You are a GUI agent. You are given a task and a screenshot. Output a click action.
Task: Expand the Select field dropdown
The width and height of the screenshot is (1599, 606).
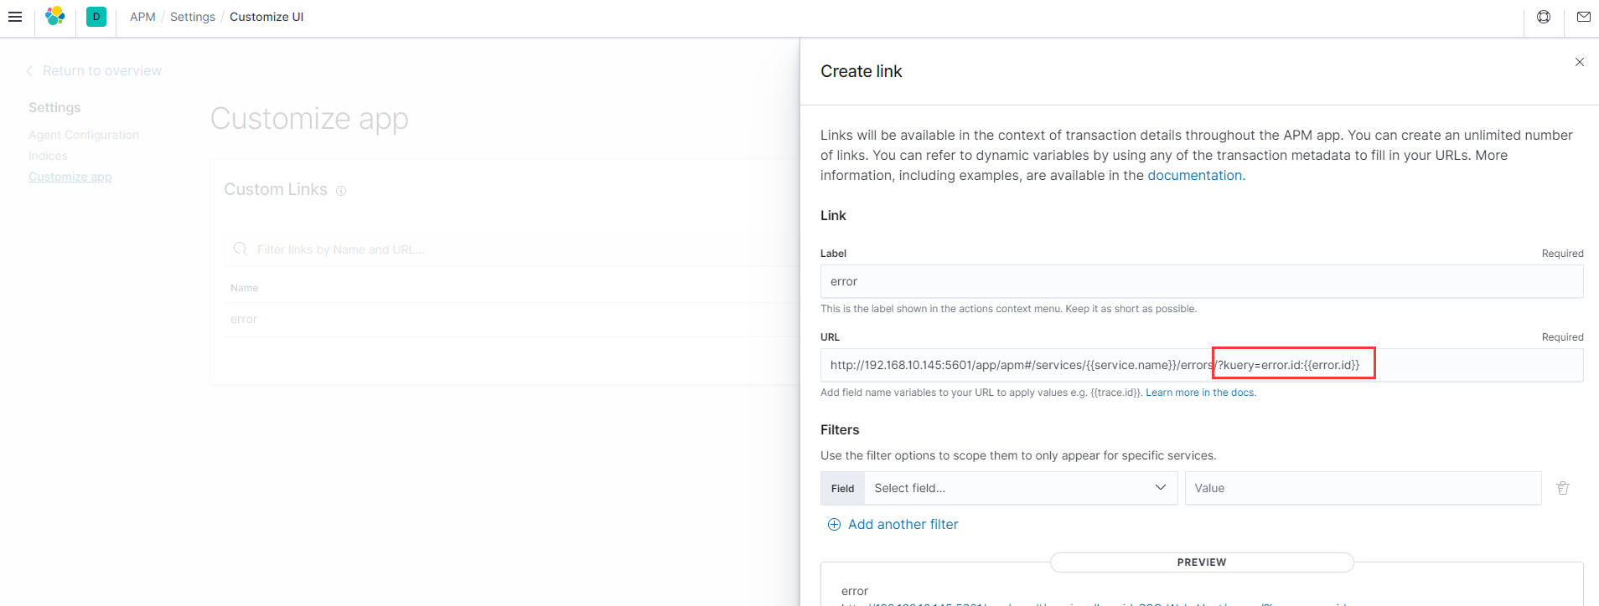(1019, 488)
